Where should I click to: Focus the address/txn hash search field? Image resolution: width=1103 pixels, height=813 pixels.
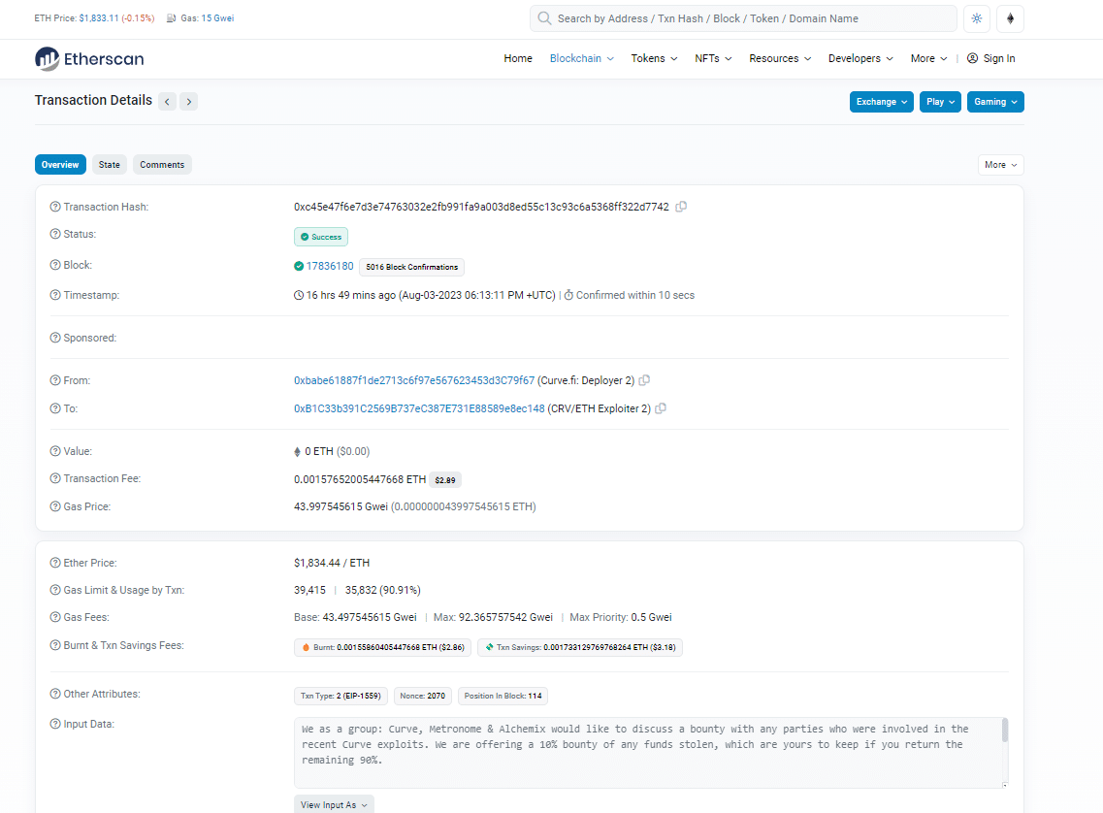tap(743, 19)
